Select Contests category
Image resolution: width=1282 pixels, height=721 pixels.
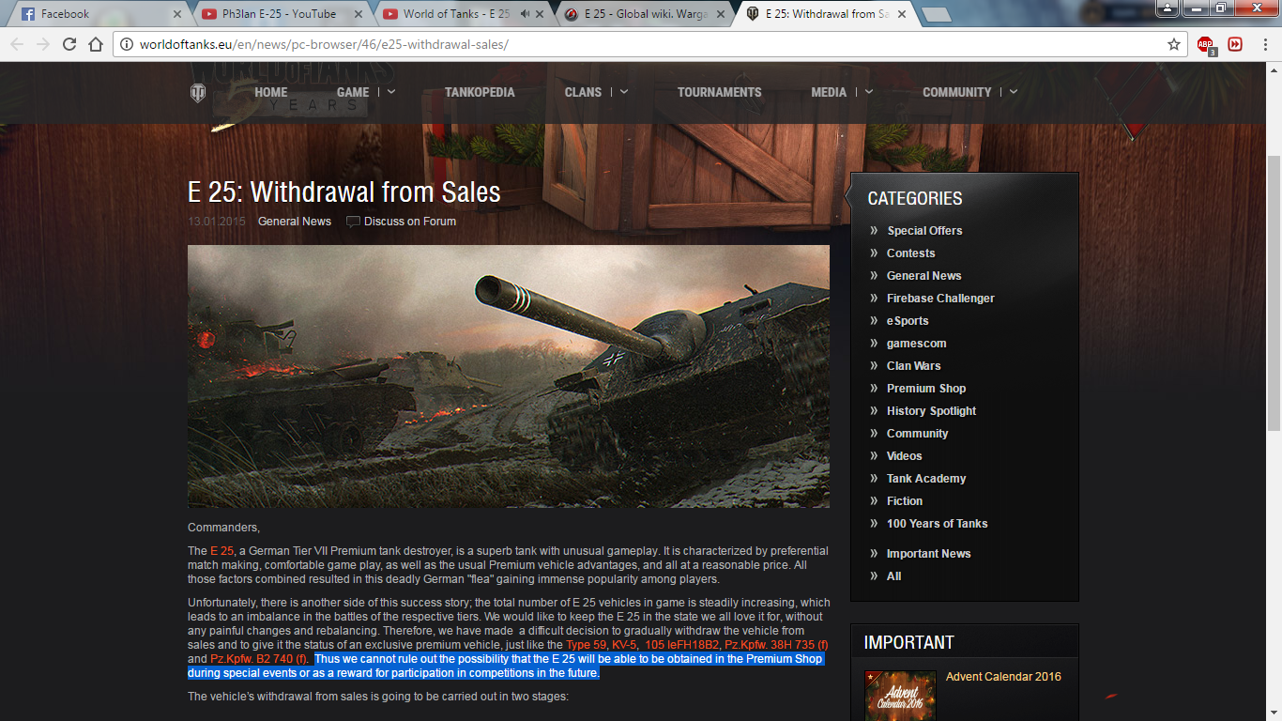(910, 253)
